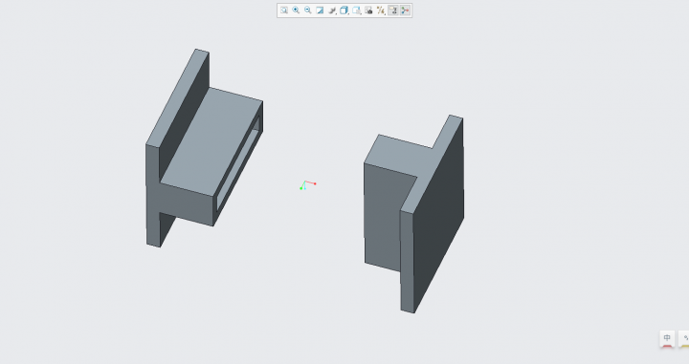The height and width of the screenshot is (364, 689).
Task: Select the Zoom Out tool
Action: coord(307,11)
